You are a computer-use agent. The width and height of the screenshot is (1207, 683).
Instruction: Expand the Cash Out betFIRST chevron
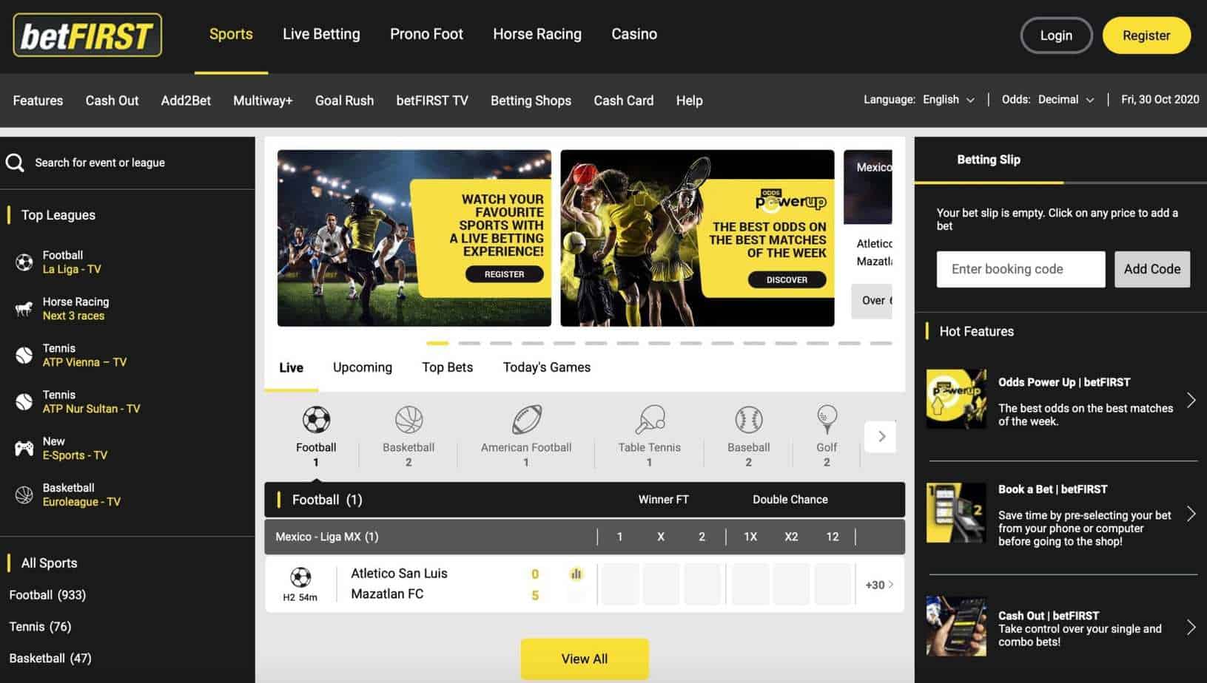(x=1191, y=628)
